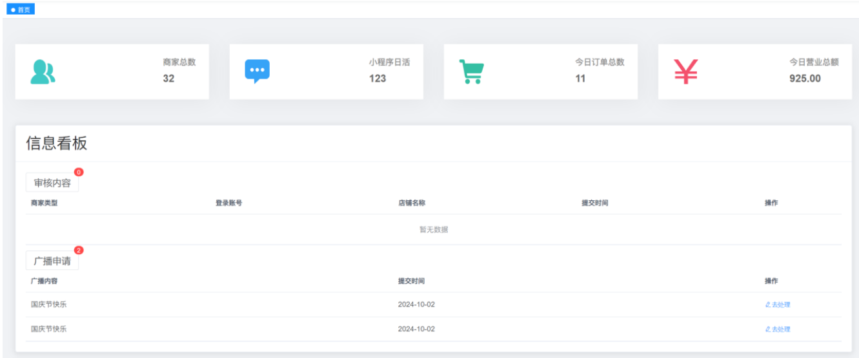Click the red badge showing 0 on 审核内容
The image size is (859, 358).
point(79,172)
